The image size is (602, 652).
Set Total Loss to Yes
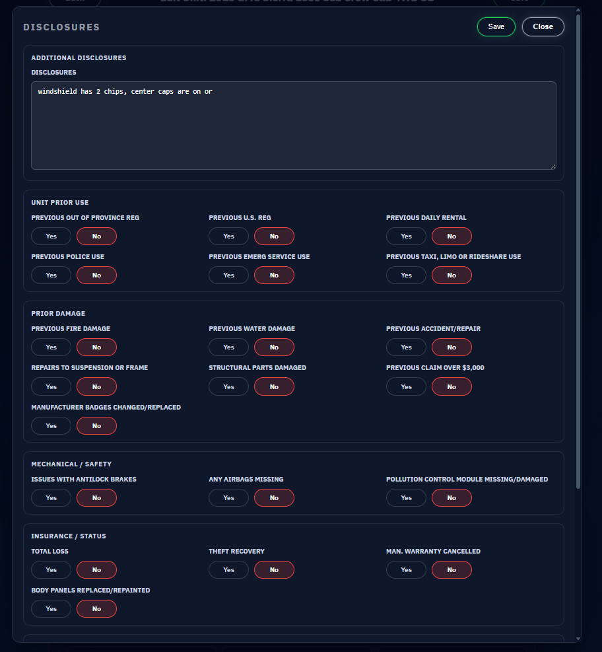51,569
